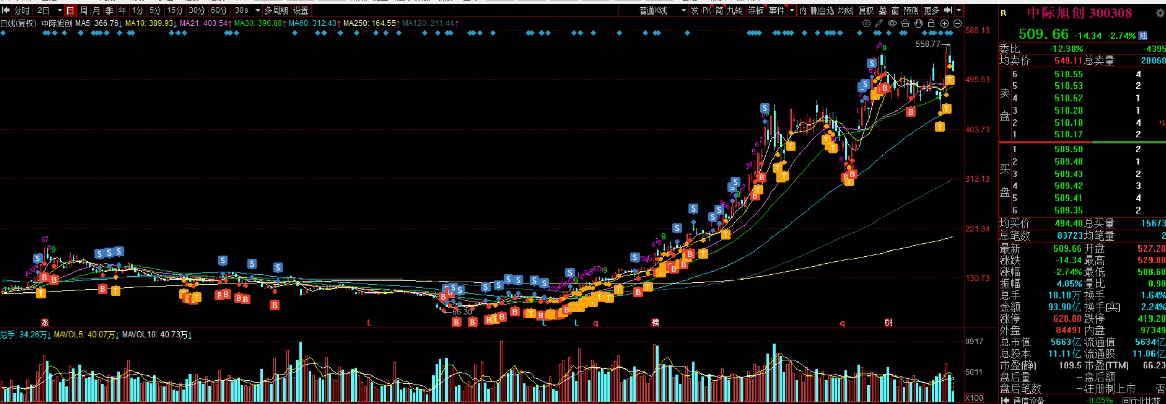Click the sell-1 price 510.17 row

tap(1082, 134)
